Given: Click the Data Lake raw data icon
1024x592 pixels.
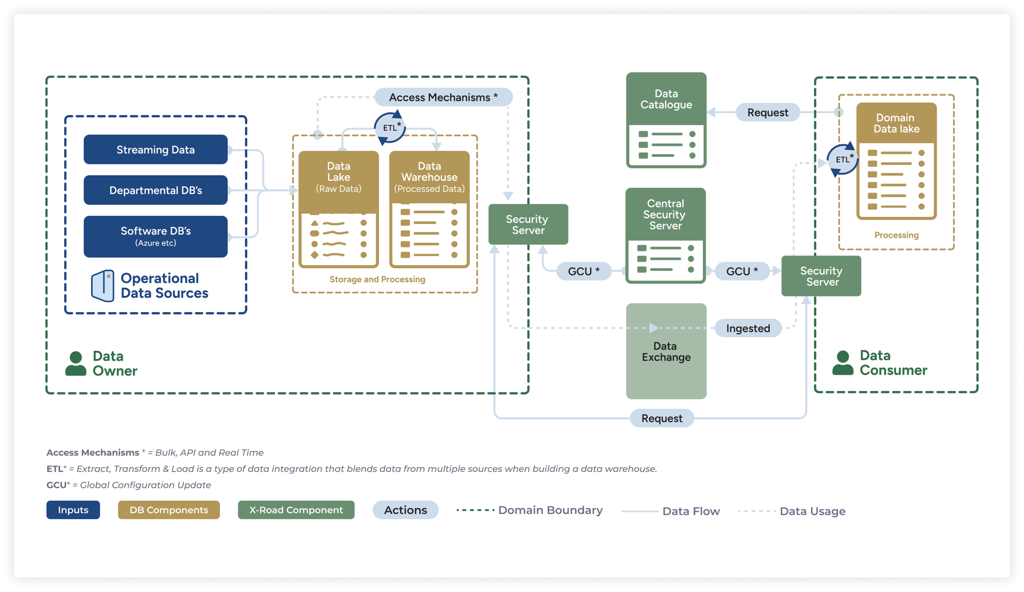Looking at the screenshot, I should (338, 239).
